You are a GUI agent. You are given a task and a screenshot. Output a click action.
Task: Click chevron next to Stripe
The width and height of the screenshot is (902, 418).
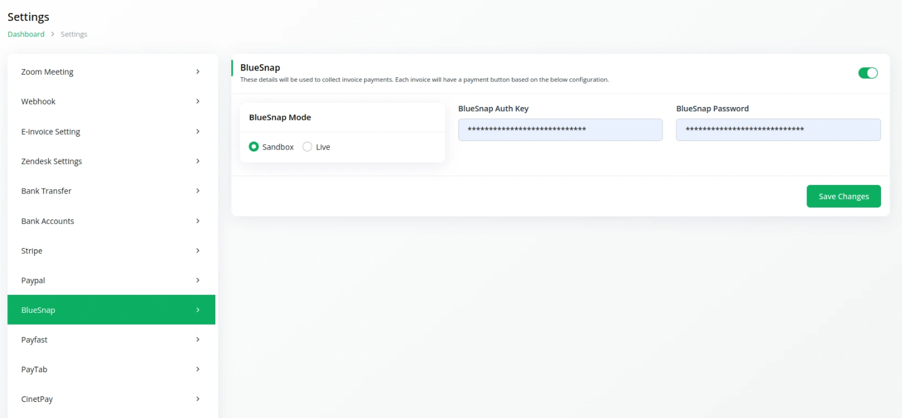(198, 250)
